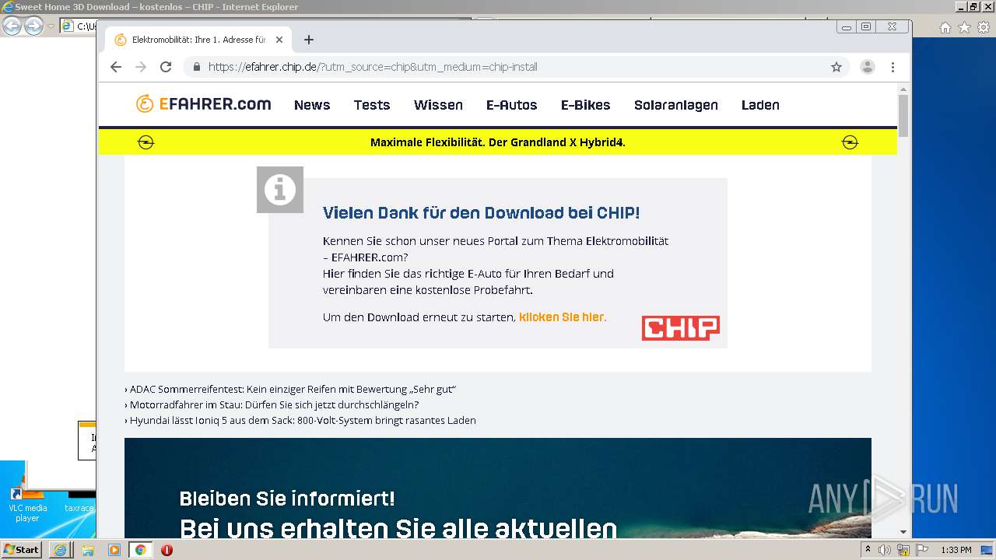The height and width of the screenshot is (560, 996).
Task: Bookmark this page with the star icon
Action: point(836,67)
